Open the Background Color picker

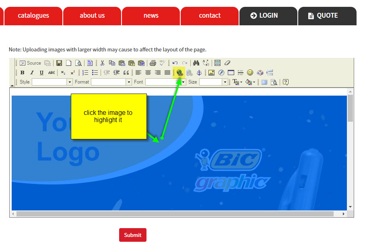click(x=250, y=82)
